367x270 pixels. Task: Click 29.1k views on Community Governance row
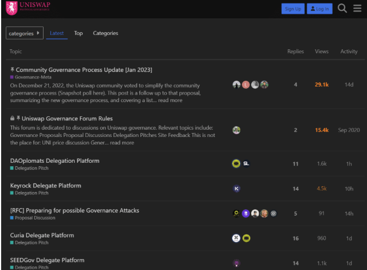[322, 85]
